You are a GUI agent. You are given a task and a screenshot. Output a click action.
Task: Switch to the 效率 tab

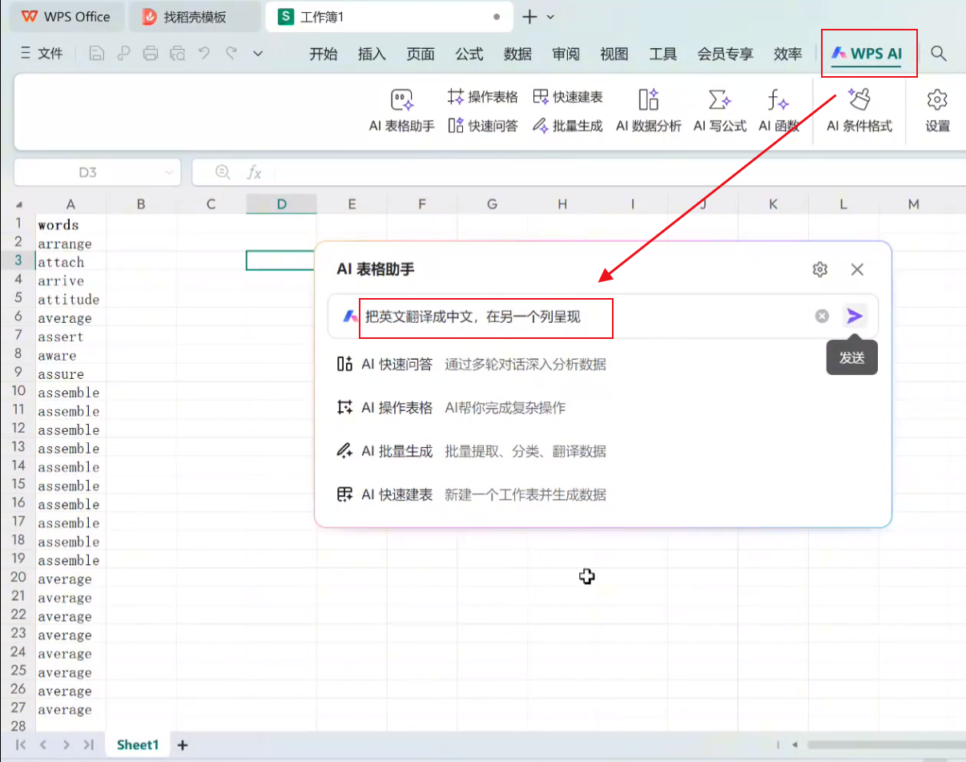788,54
